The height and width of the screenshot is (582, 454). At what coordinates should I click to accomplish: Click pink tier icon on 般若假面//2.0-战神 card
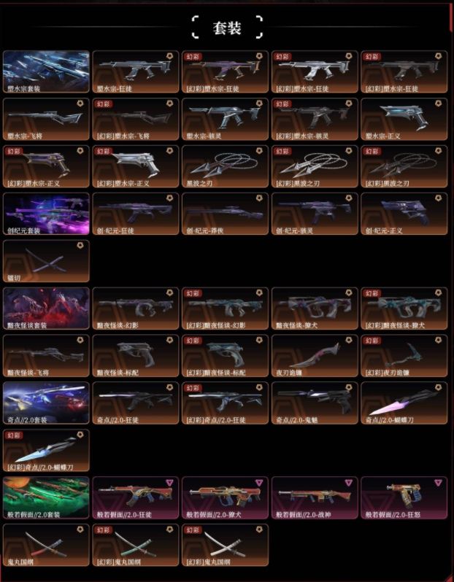click(x=348, y=483)
